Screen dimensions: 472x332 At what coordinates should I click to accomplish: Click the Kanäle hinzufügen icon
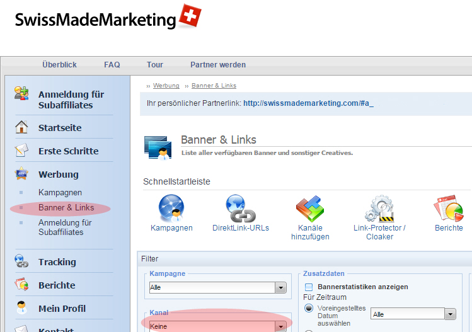pyautogui.click(x=310, y=209)
